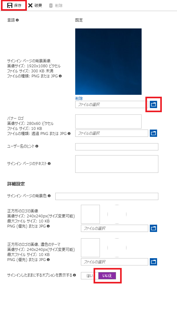This screenshot has width=177, height=316.
Task: Open folder browse icon for banner logo
Action: pos(153,133)
